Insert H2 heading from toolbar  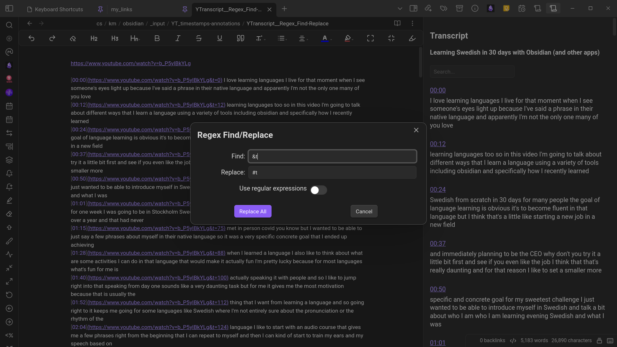point(94,39)
